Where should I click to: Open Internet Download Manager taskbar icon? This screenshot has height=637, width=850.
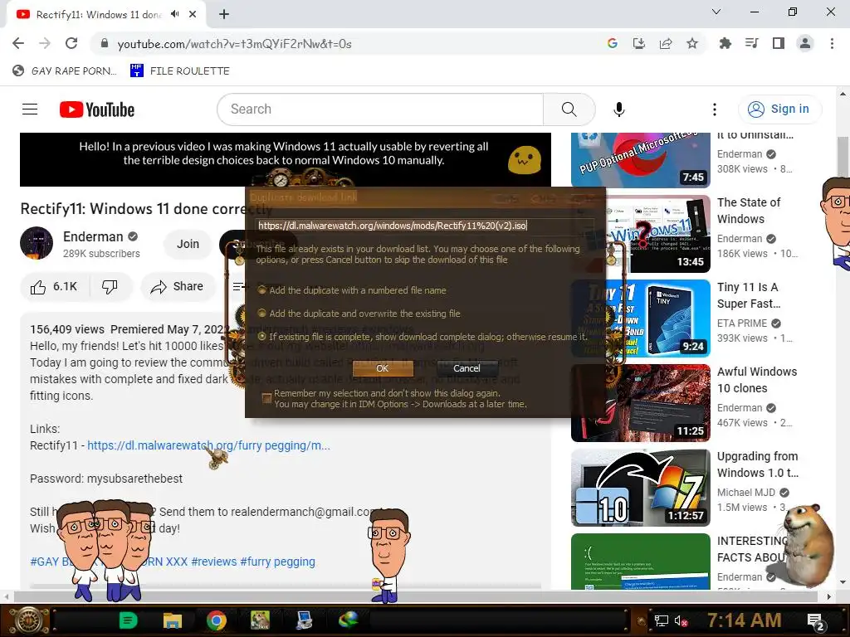(x=349, y=620)
